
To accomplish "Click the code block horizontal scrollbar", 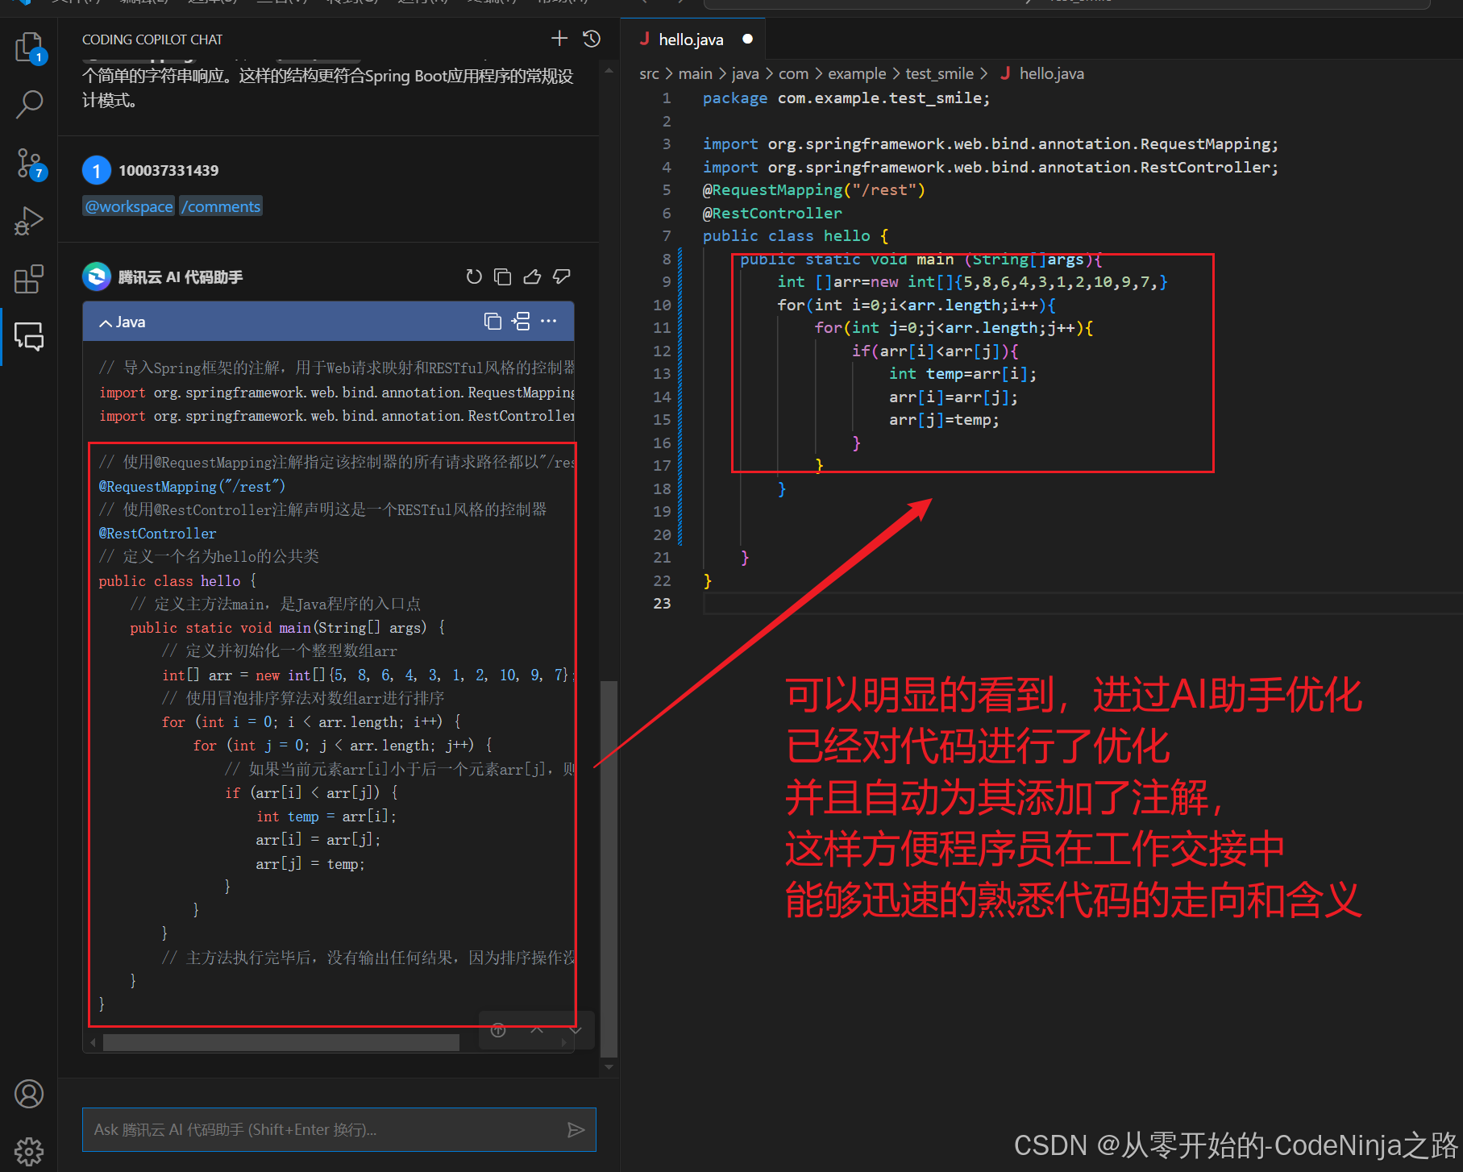I will pos(281,1042).
